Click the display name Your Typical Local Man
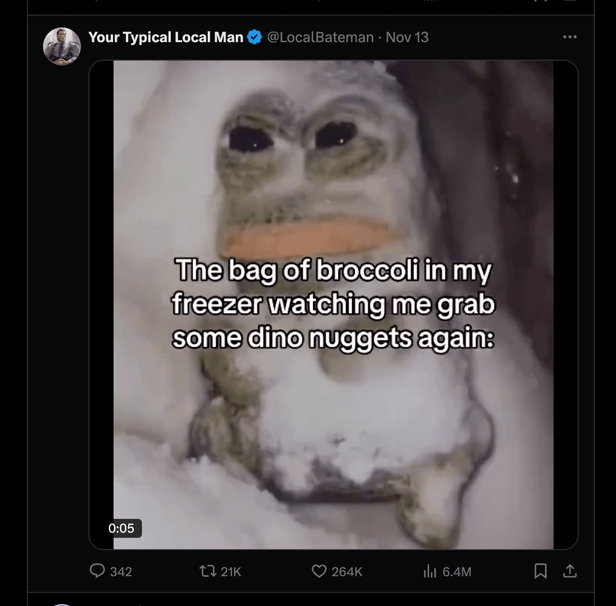616x606 pixels. click(x=166, y=37)
